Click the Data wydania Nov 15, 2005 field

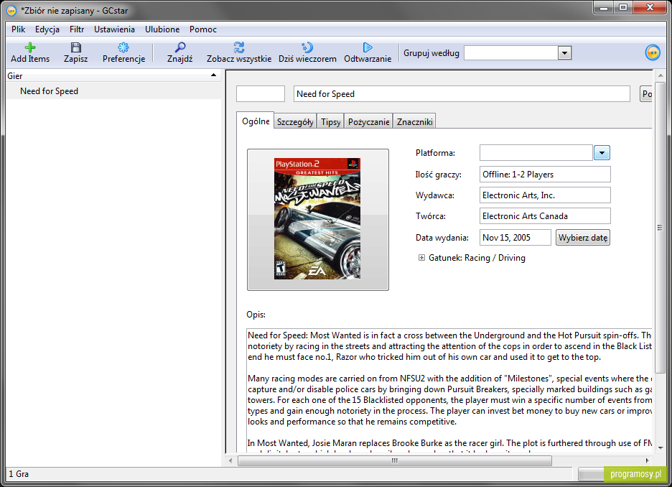[515, 238]
